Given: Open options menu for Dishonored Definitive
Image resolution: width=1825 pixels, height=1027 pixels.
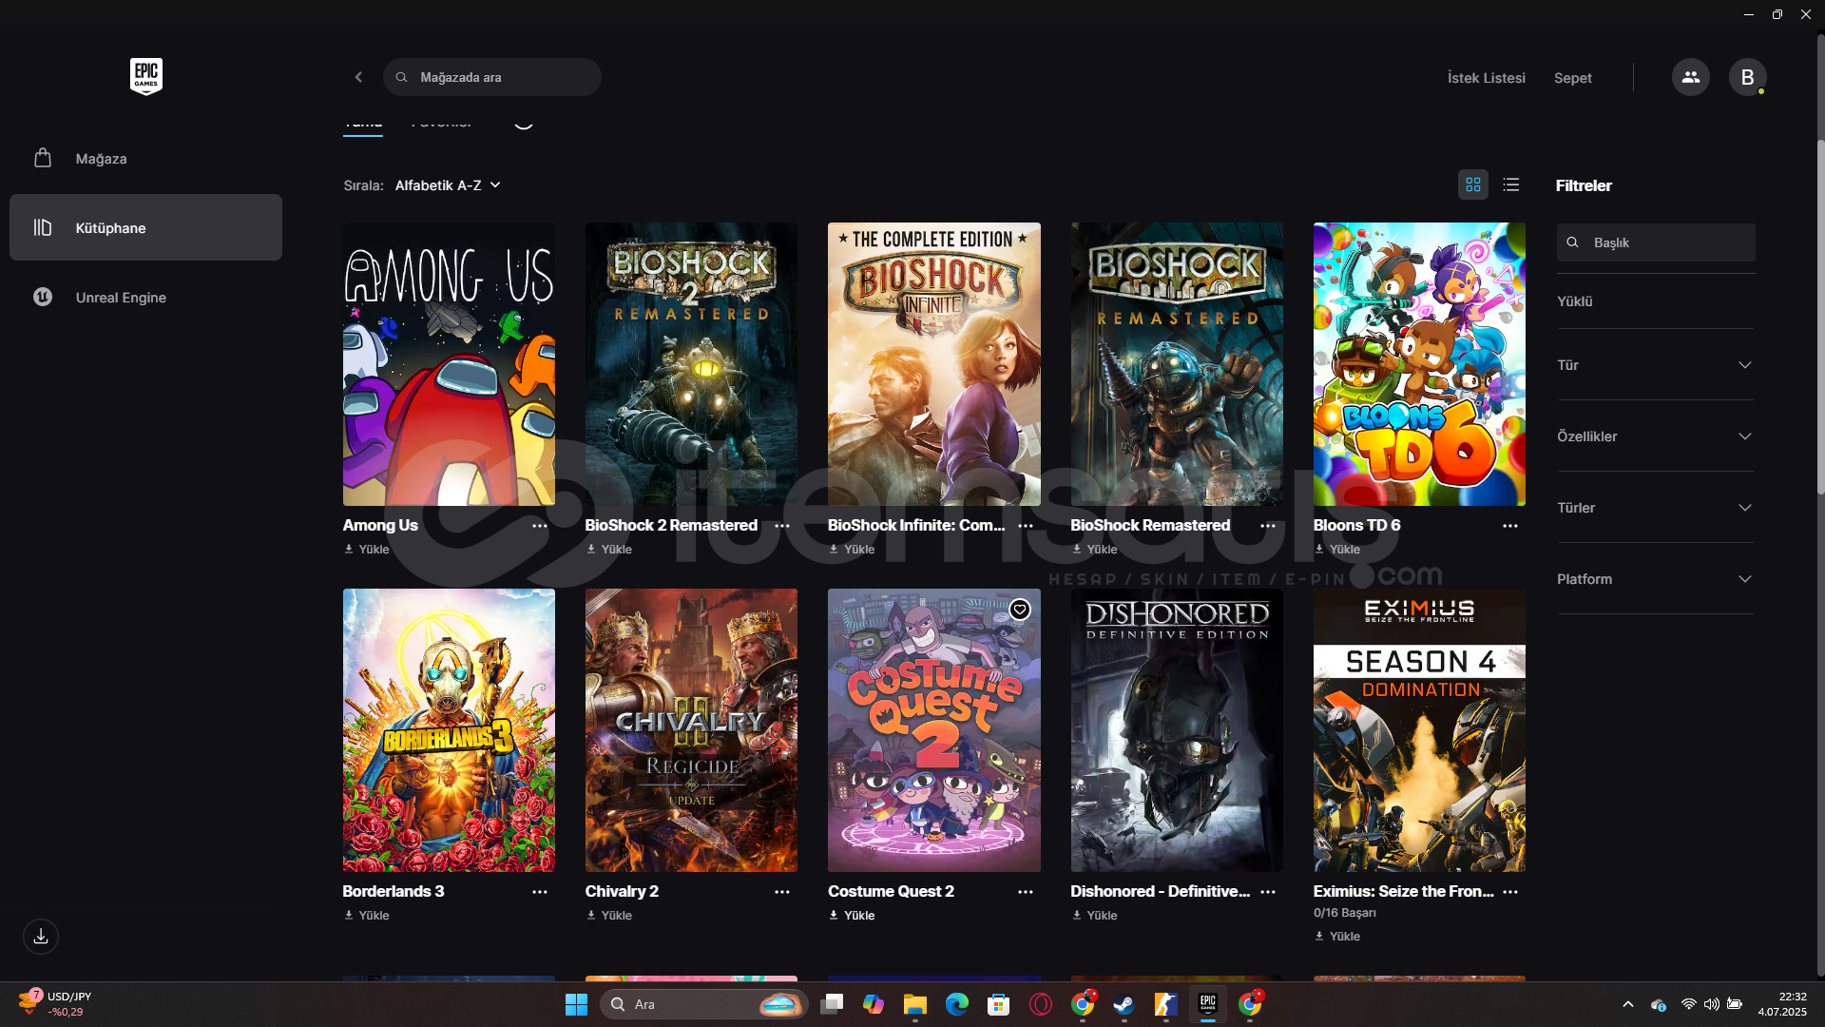Looking at the screenshot, I should 1268,892.
